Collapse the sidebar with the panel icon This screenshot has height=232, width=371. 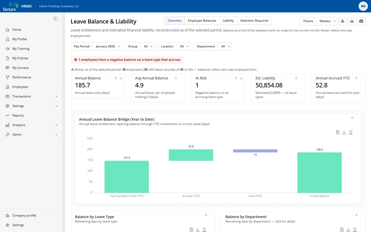coord(56,19)
